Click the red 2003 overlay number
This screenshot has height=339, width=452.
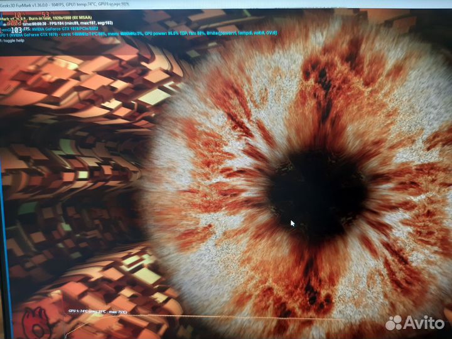click(14, 23)
